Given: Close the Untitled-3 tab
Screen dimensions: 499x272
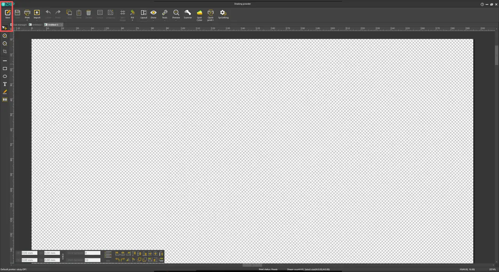Looking at the screenshot, I should pyautogui.click(x=61, y=25).
